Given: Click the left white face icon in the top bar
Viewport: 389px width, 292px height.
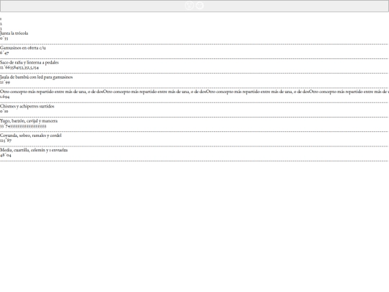Looking at the screenshot, I should 189,6.
